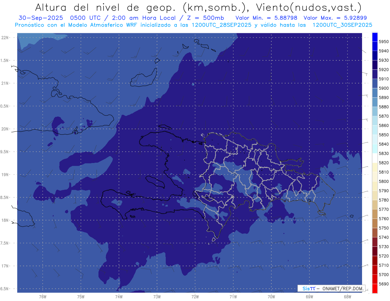The image size is (390, 301).
Task: Pick the bright red swatch below 5690
Action: (x=375, y=288)
